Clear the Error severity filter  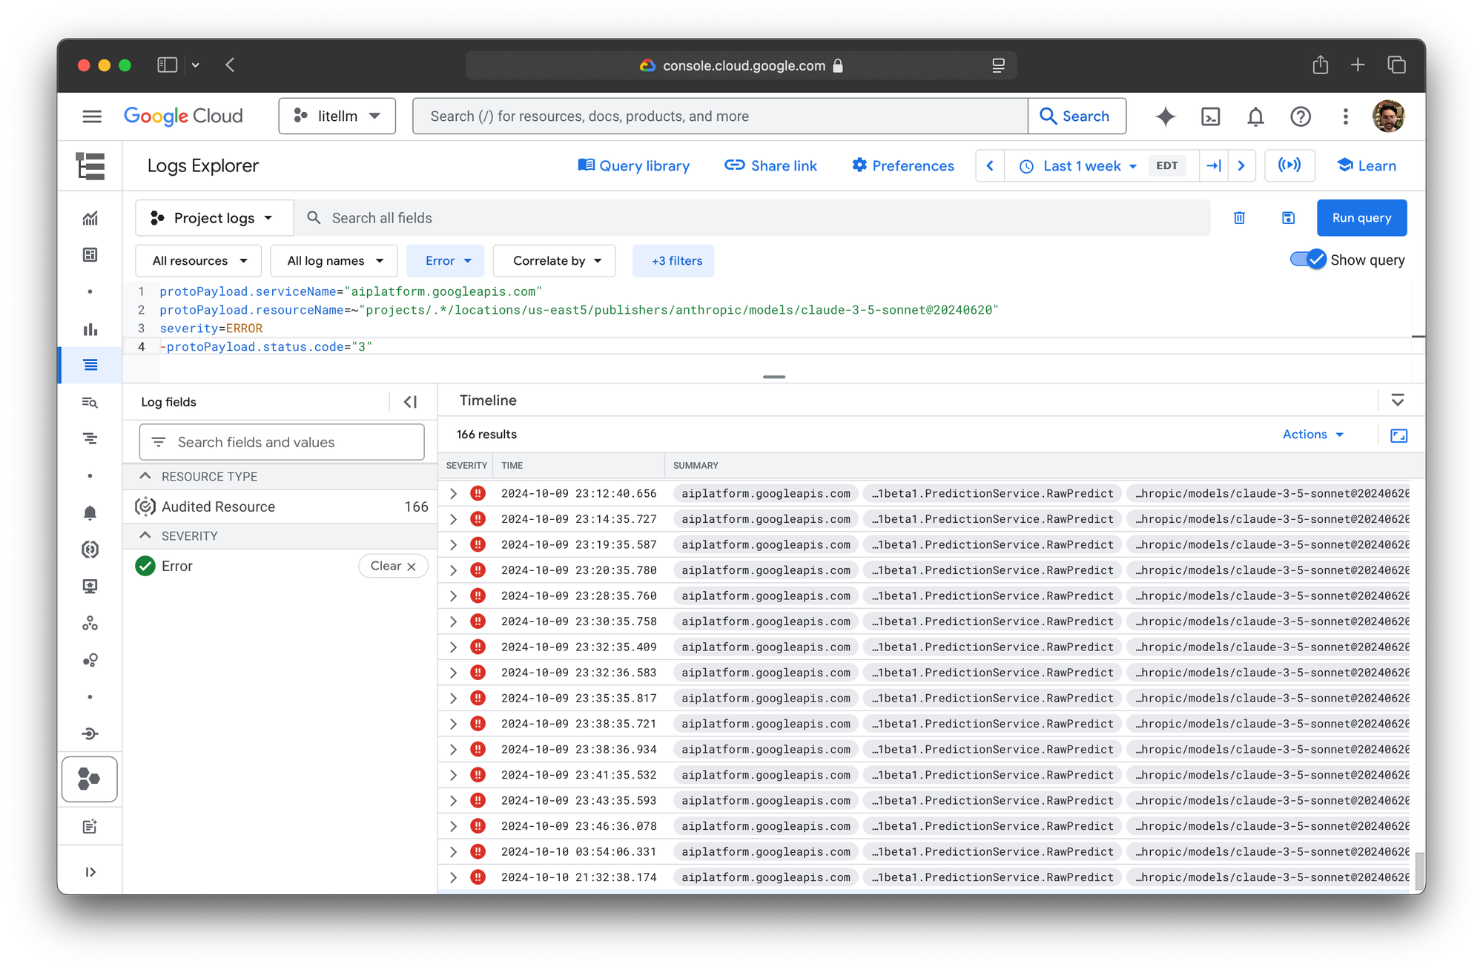(x=393, y=566)
